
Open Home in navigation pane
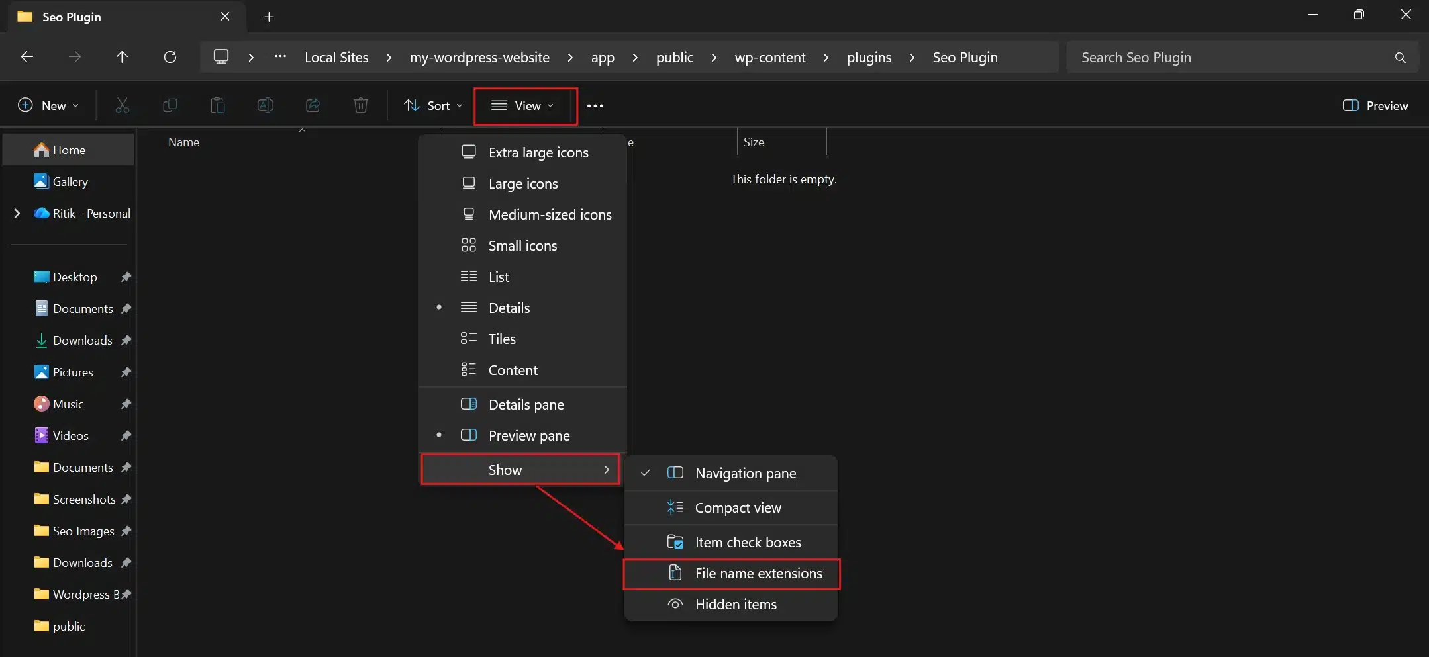tap(69, 150)
